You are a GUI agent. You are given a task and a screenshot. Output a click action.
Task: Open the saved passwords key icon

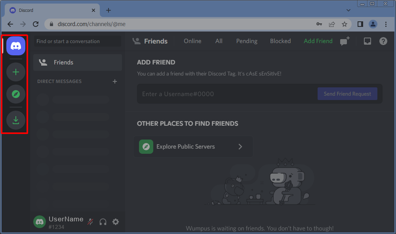click(319, 24)
